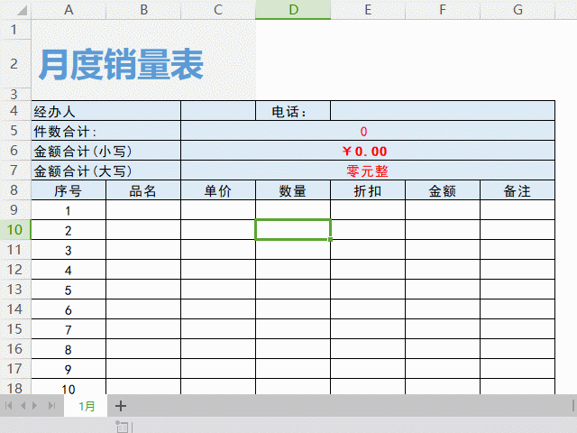Go to the first sheet using navigation arrow
The width and height of the screenshot is (577, 433).
coord(9,405)
